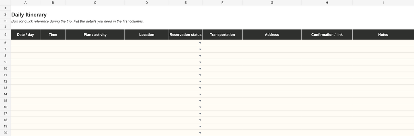Open Reservation status dropdown in row 15

tap(200, 101)
